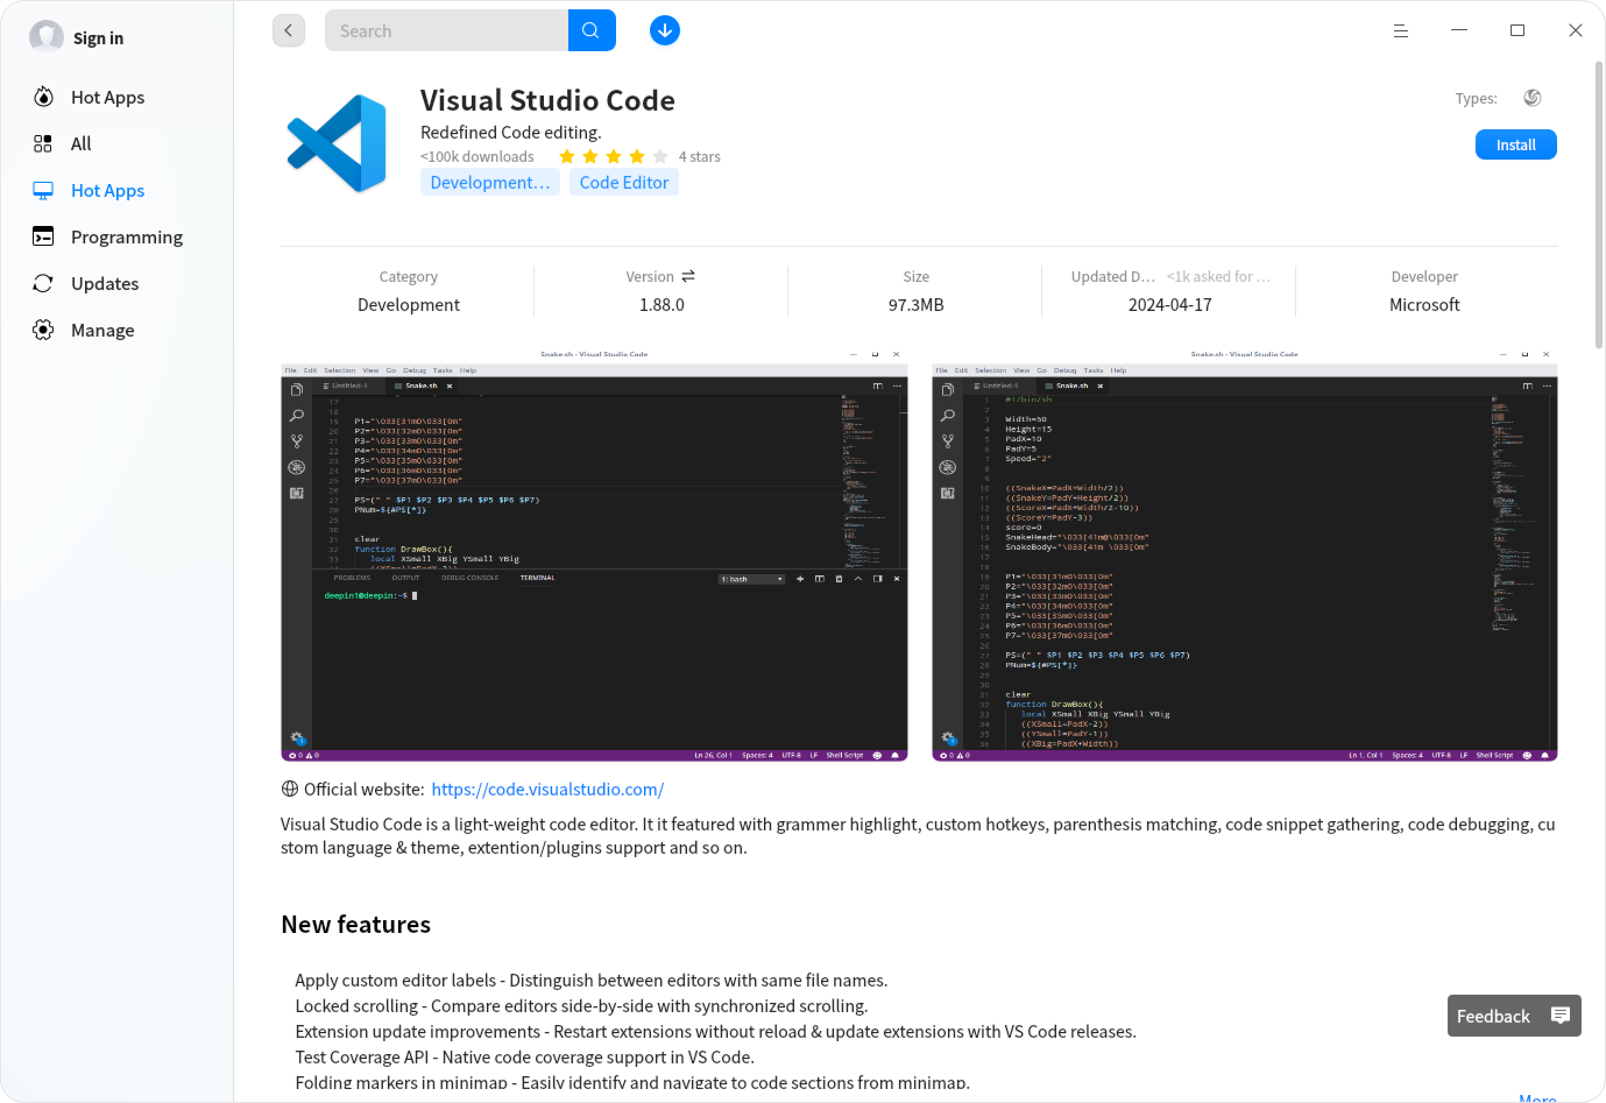Open the downloads manager icon

[x=664, y=30]
